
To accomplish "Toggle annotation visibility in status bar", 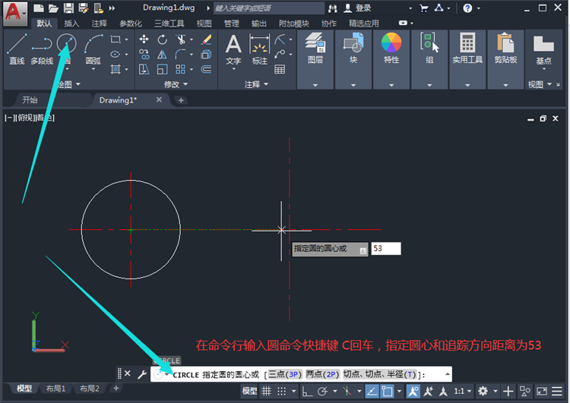I will pyautogui.click(x=413, y=391).
